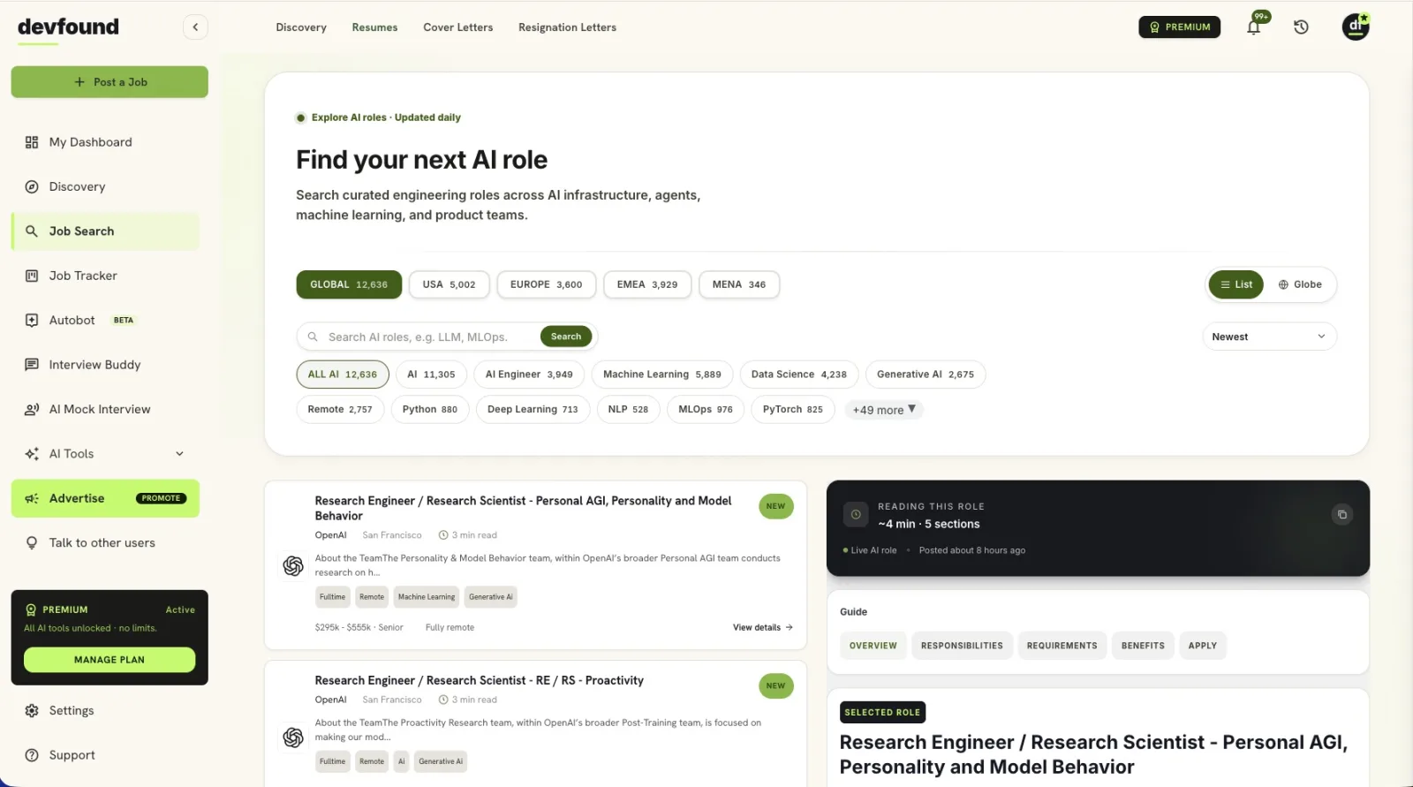
Task: Click the MANAGE PLAN button
Action: pyautogui.click(x=110, y=660)
